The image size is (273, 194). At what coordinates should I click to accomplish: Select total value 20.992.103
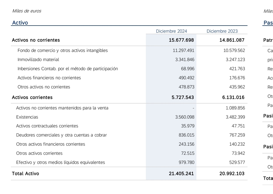click(232, 173)
